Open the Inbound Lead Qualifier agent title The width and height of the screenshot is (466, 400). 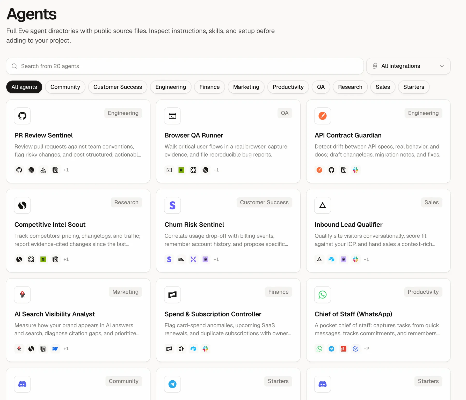point(348,225)
